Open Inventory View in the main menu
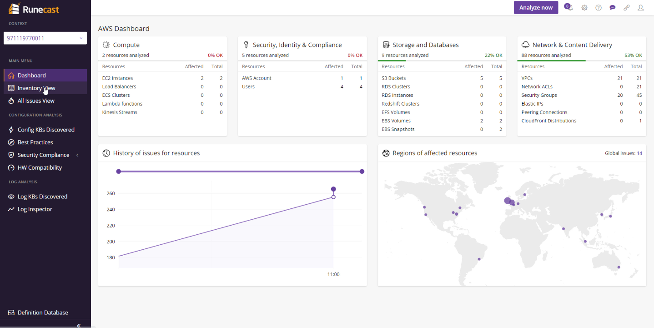Viewport: 654px width, 328px height. tap(45, 88)
